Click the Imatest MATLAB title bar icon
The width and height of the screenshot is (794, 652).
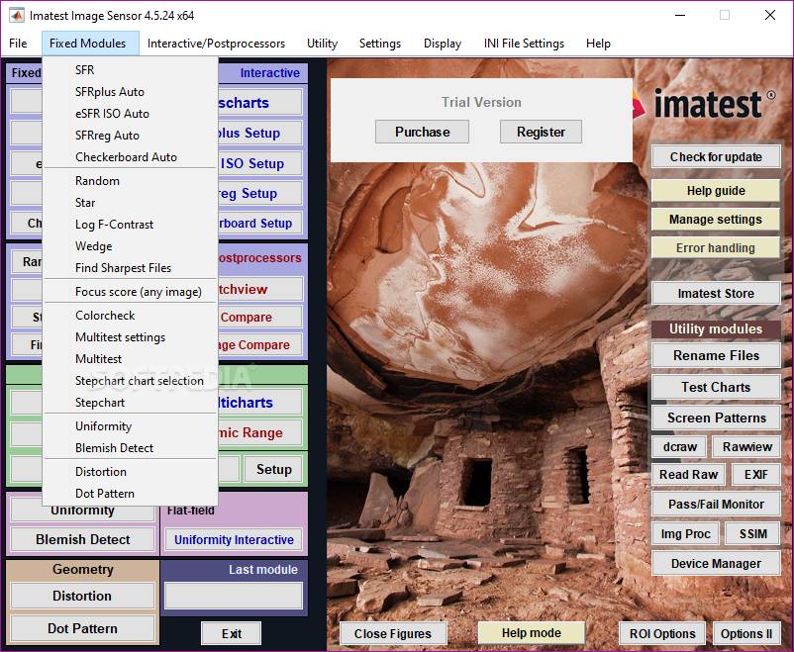coord(17,16)
